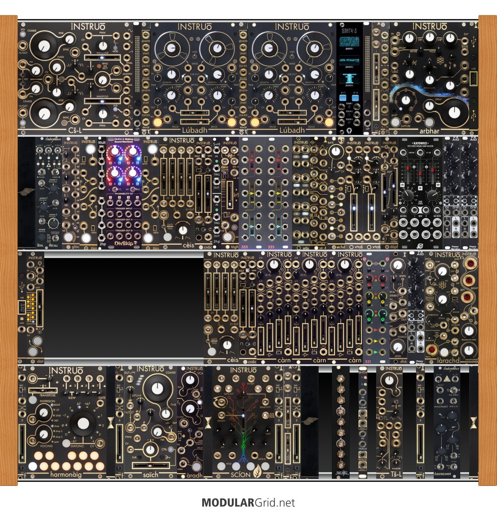This screenshot has width=497, height=512.
Task: Click the RATE knob on the øchd module
Action: (x=335, y=151)
